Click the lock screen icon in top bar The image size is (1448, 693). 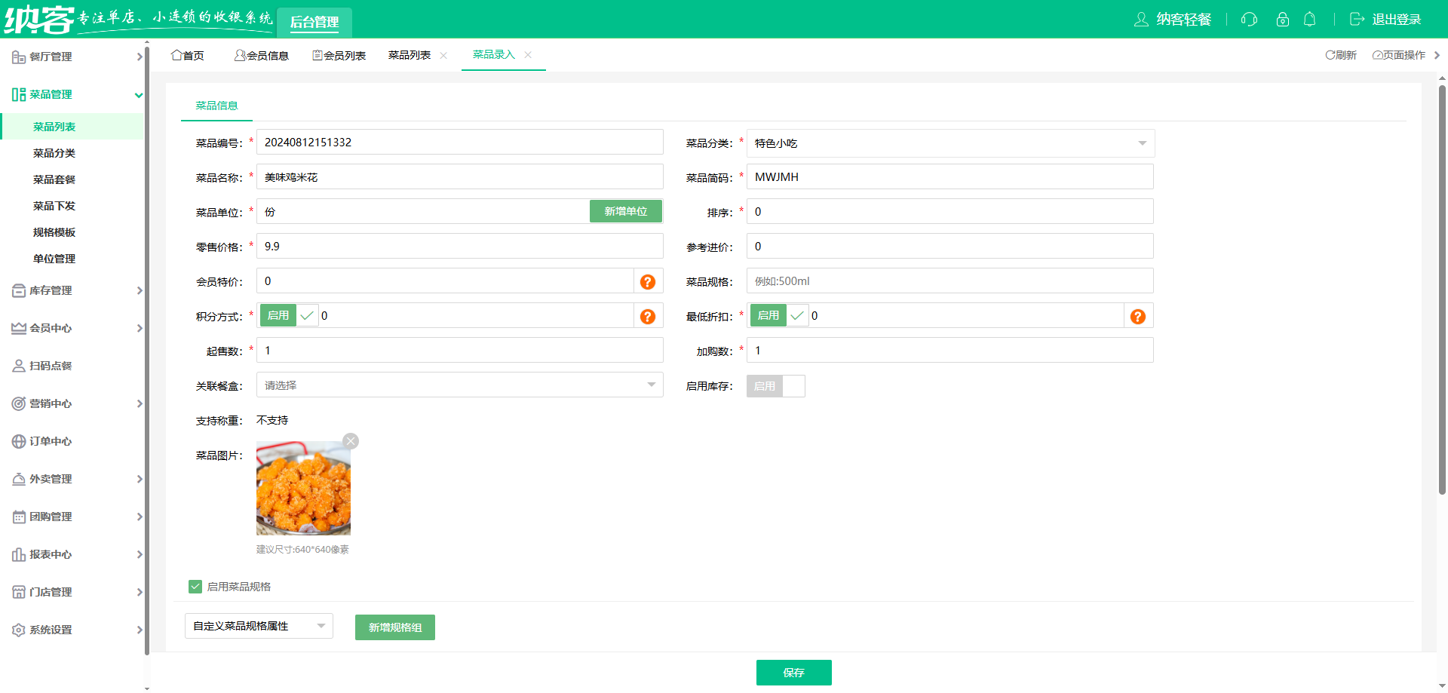[x=1282, y=20]
